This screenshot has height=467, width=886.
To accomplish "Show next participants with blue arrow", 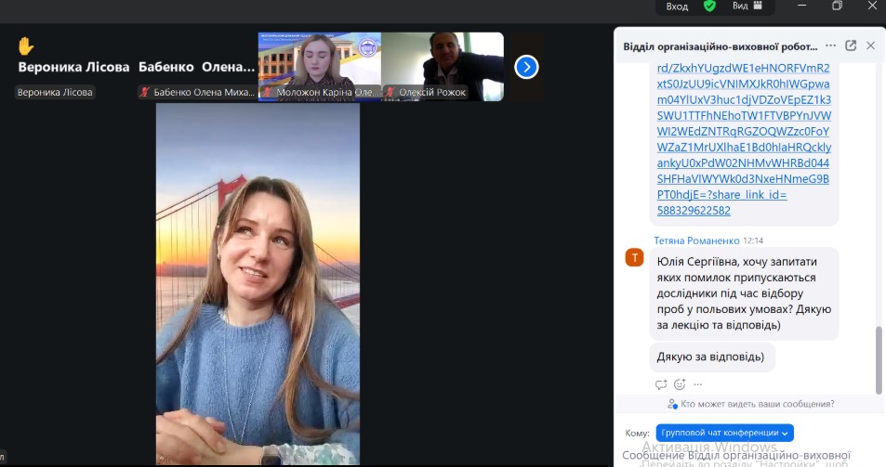I will 526,67.
